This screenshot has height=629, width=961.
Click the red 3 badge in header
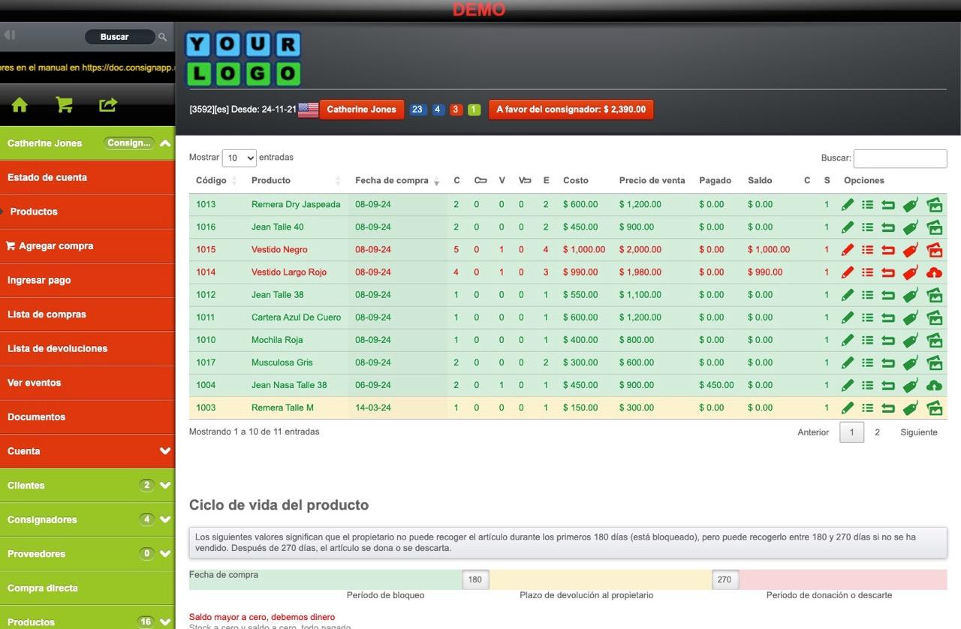456,110
